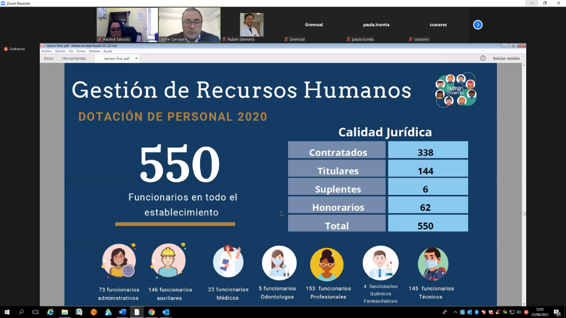Open Outlook from taskbar
Screen dimensions: 566x318
pyautogui.click(x=165, y=312)
